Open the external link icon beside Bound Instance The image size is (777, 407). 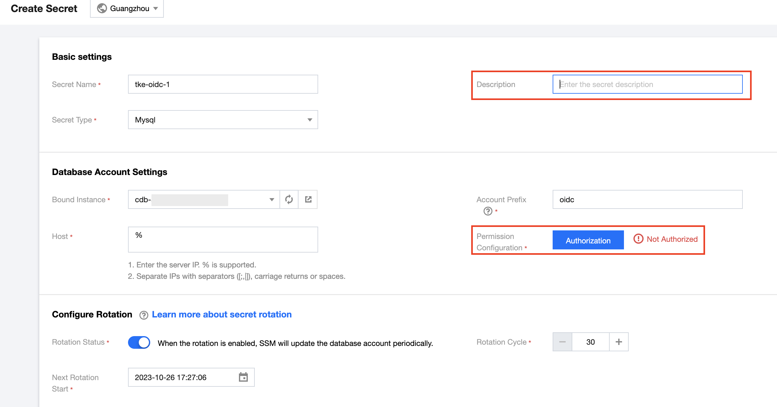pos(308,199)
